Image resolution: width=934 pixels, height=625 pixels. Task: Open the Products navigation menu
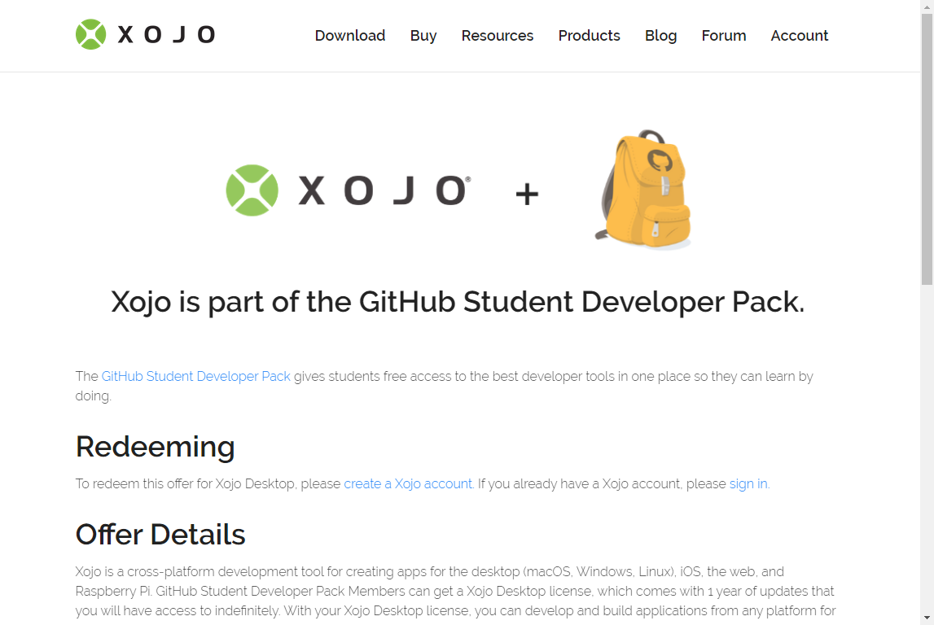[589, 36]
